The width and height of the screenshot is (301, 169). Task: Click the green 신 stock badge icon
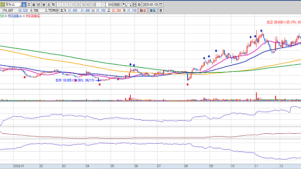click(x=2, y=5)
